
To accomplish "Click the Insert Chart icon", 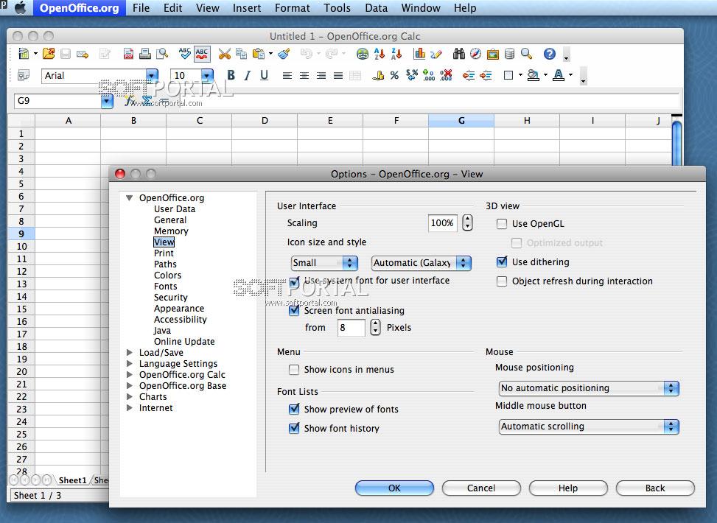I will (420, 54).
